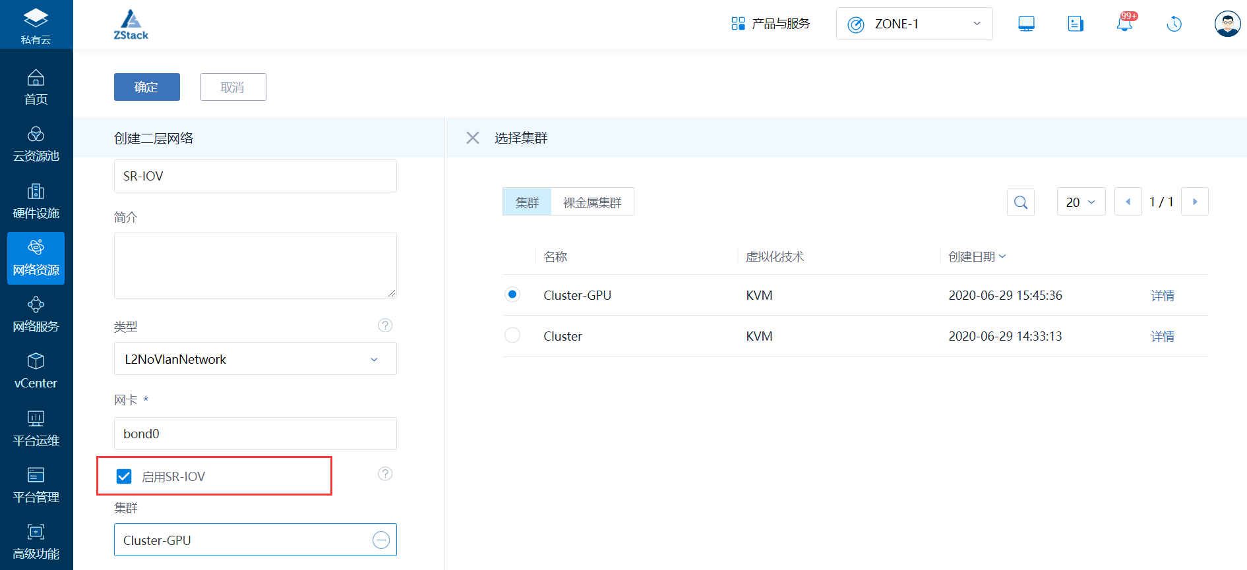1247x570 pixels.
Task: Open the page size 20 dropdown
Action: tap(1081, 202)
